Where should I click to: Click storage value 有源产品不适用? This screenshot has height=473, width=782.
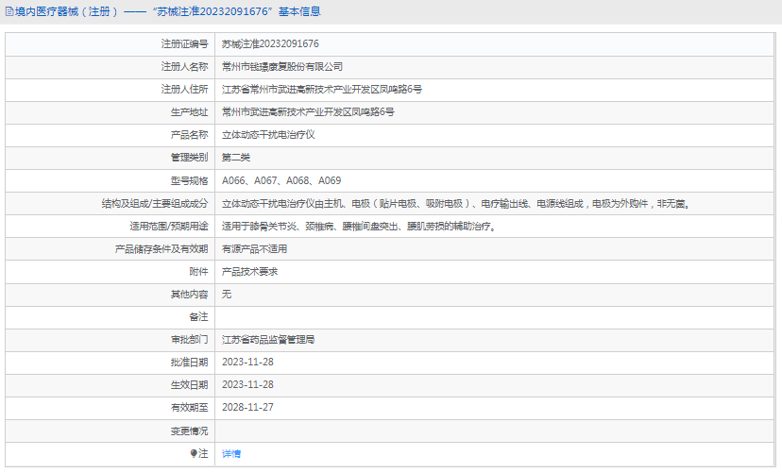tap(254, 248)
